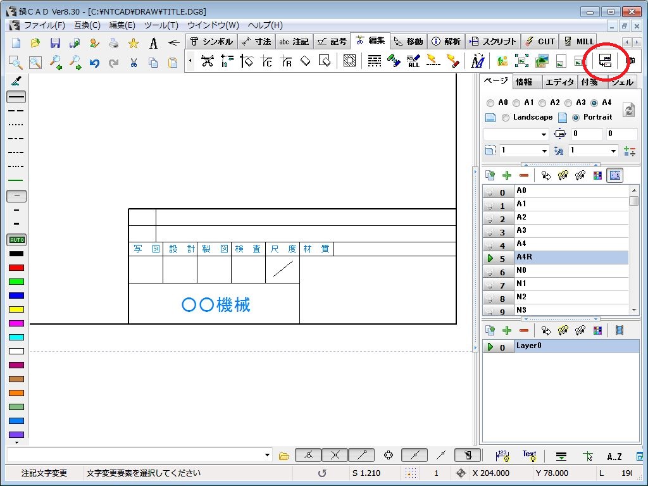Select page row N1 in list
Image resolution: width=648 pixels, height=486 pixels.
click(x=556, y=284)
